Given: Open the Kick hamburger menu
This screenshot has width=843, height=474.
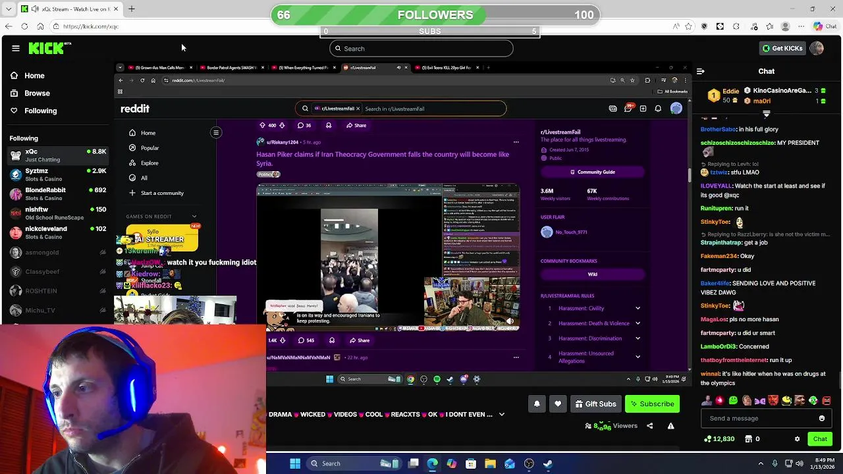Looking at the screenshot, I should [x=15, y=48].
